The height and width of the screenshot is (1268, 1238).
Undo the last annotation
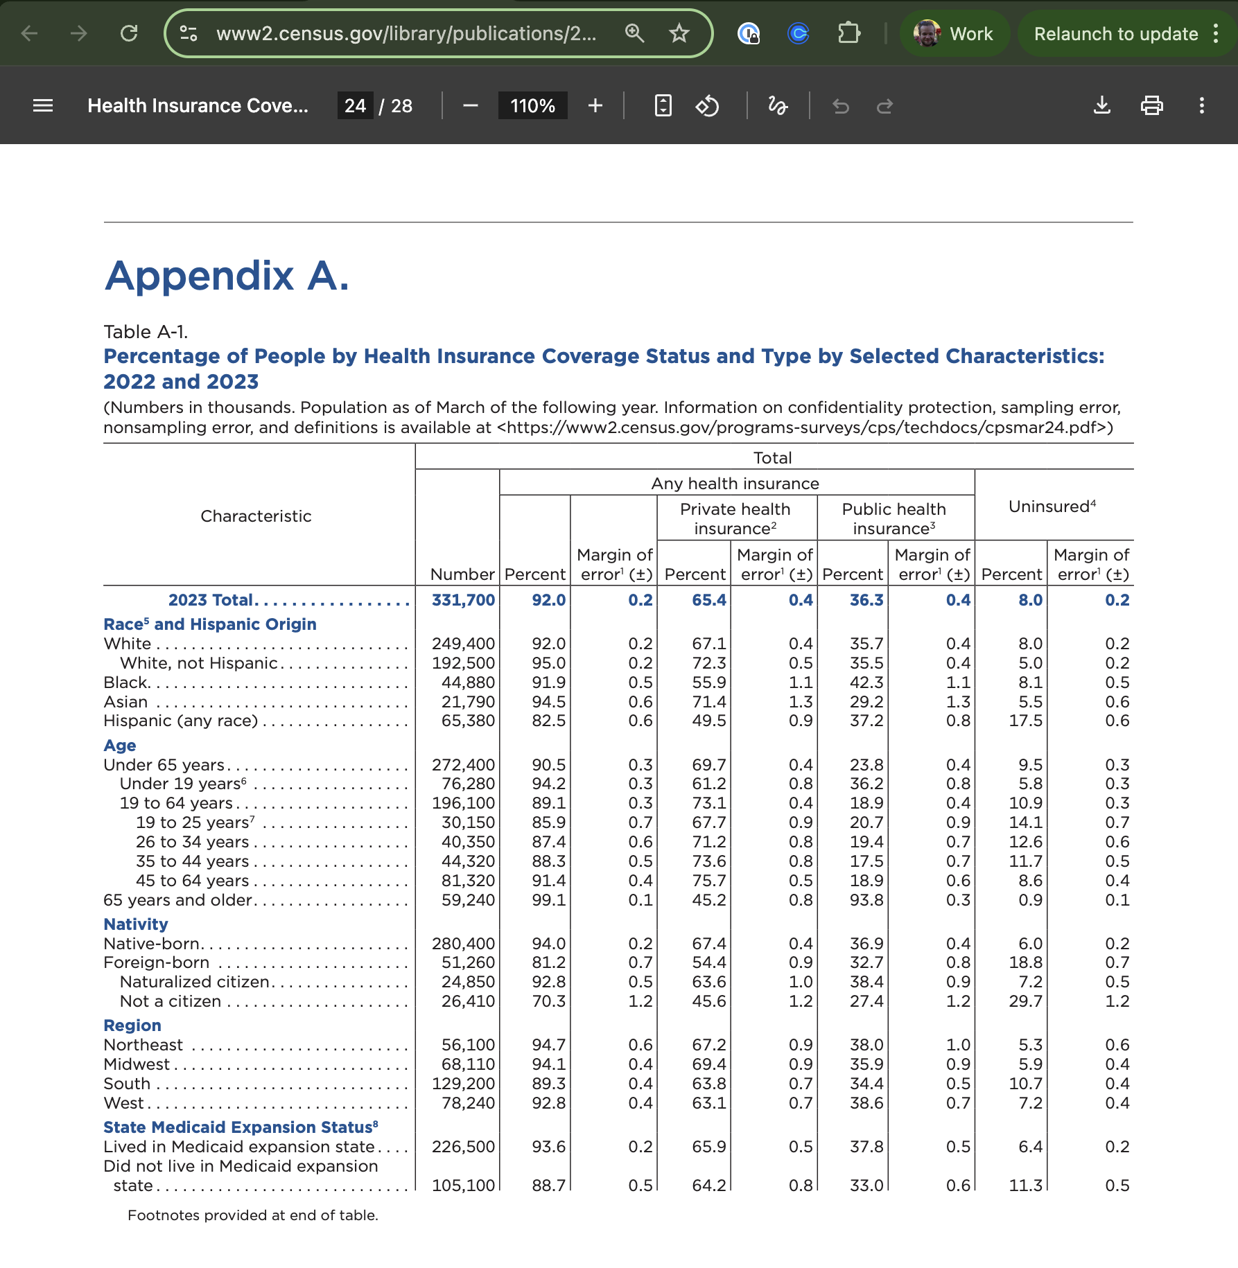pos(841,105)
